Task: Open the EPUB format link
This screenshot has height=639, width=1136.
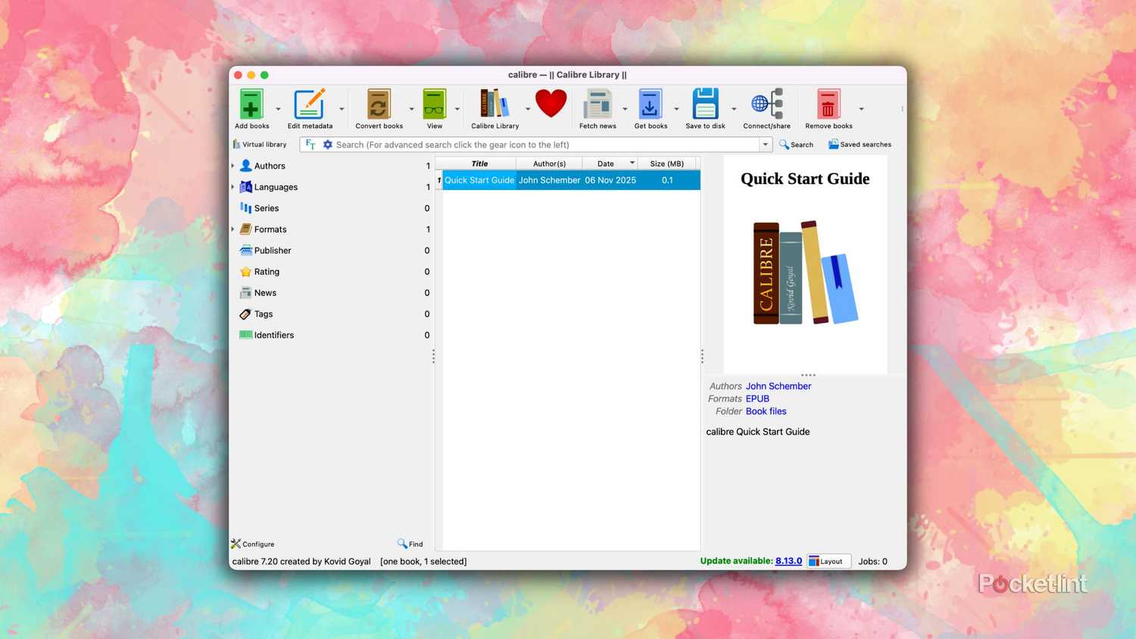Action: click(x=757, y=398)
